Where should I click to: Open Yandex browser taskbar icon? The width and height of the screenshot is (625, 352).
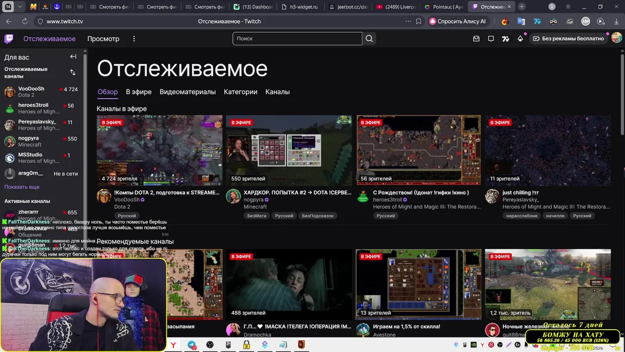tap(173, 345)
